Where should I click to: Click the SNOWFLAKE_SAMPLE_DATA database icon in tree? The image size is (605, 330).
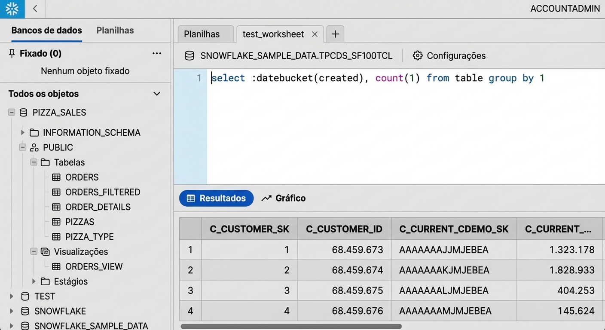click(25, 326)
